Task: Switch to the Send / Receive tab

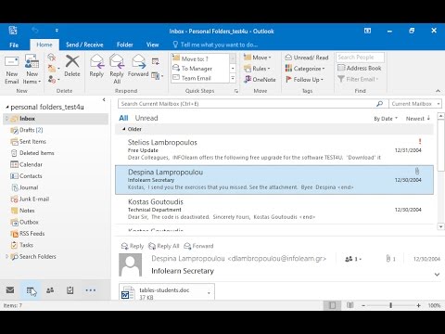Action: coord(84,45)
